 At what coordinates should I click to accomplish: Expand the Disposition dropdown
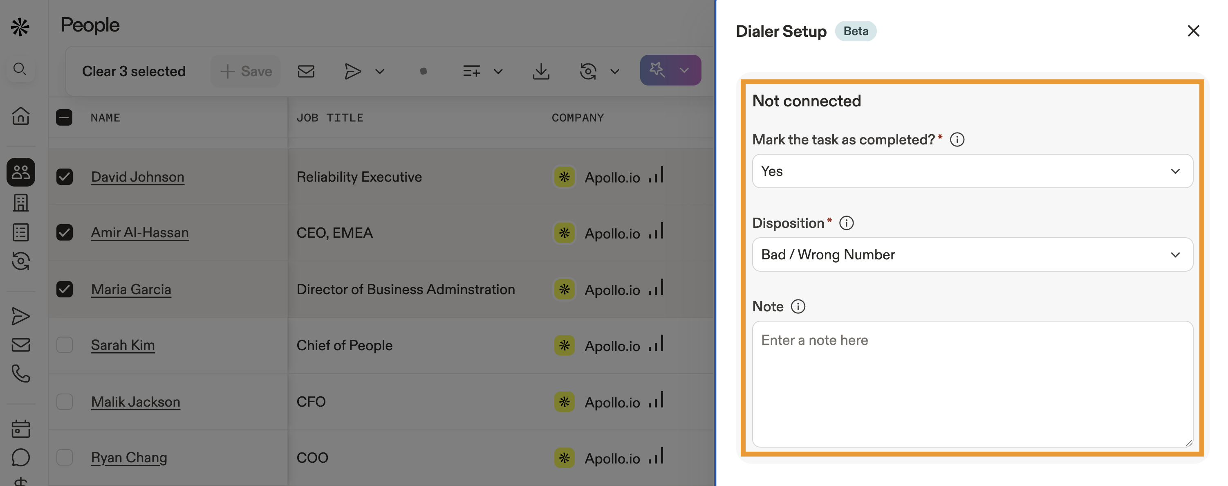[972, 254]
